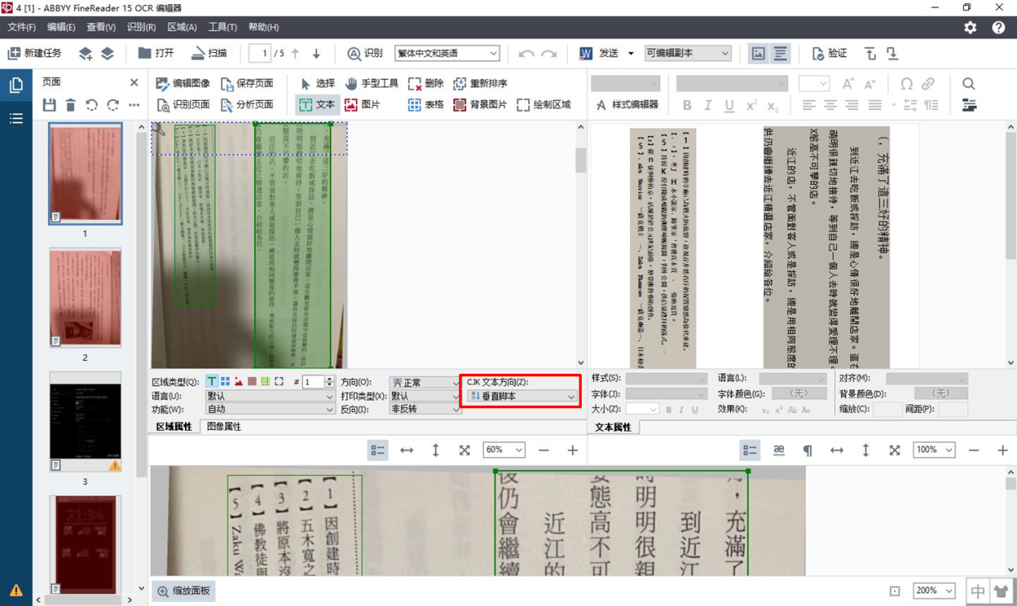Select the 表格 table area tool
Image resolution: width=1017 pixels, height=606 pixels.
click(x=426, y=104)
